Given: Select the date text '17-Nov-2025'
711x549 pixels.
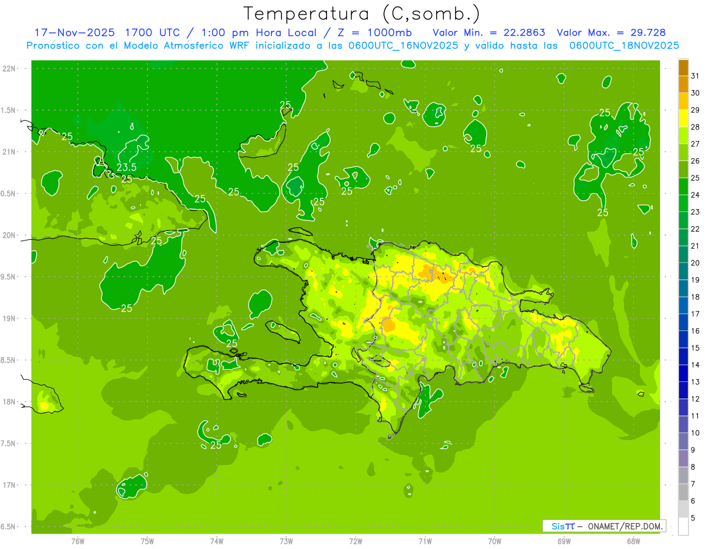Looking at the screenshot, I should [x=75, y=33].
